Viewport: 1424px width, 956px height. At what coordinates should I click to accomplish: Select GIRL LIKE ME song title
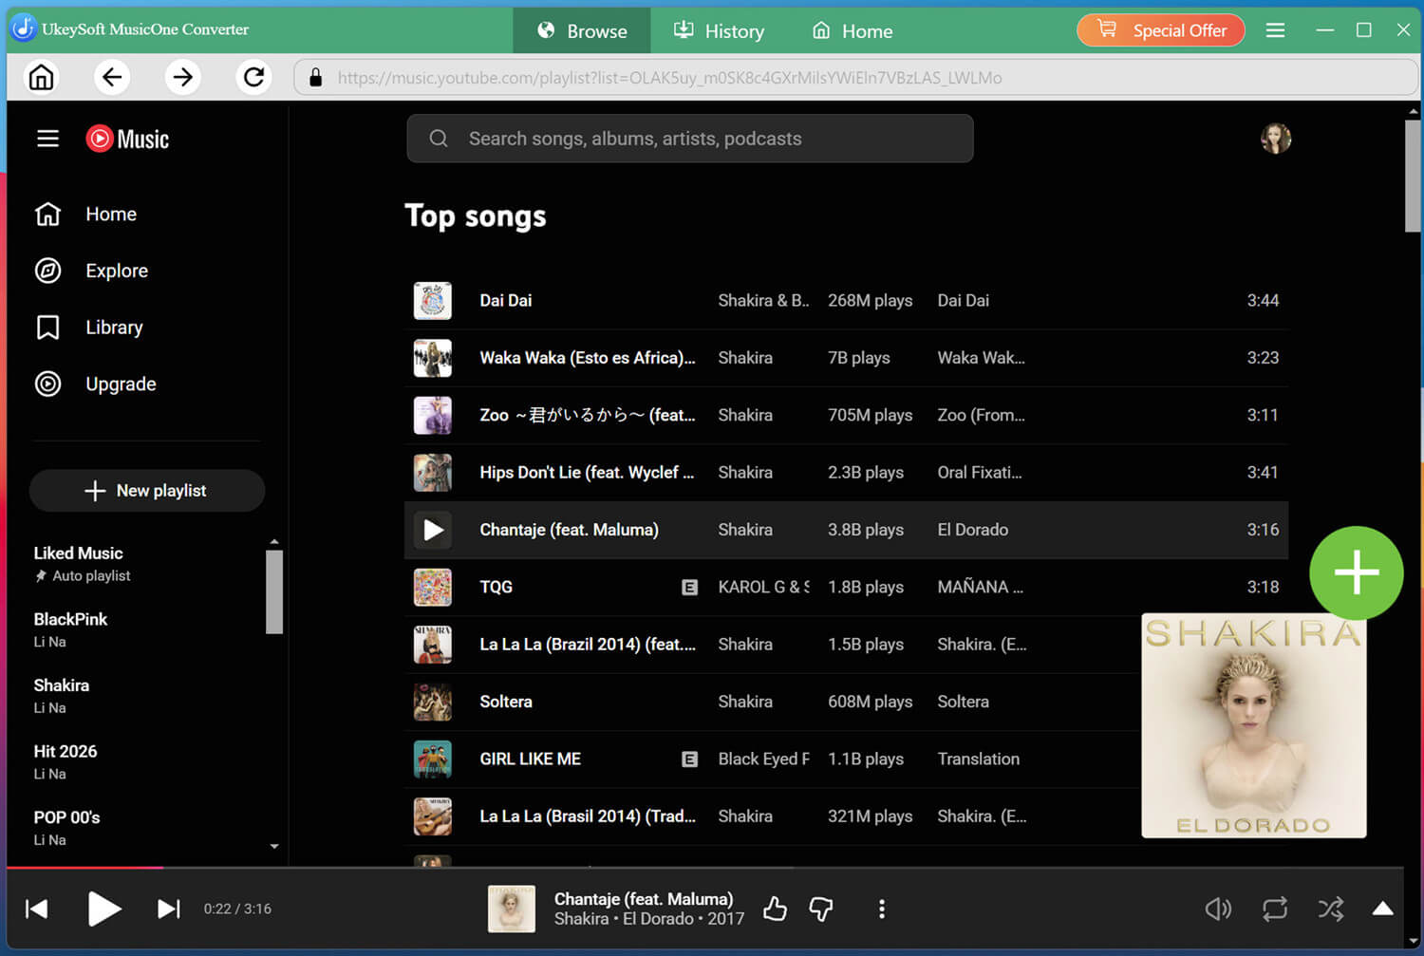click(x=531, y=759)
